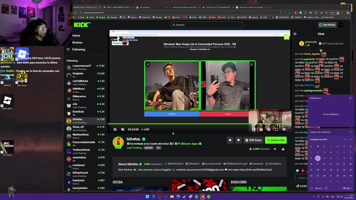
Task: Open a new browser tab
Action: [271, 7]
